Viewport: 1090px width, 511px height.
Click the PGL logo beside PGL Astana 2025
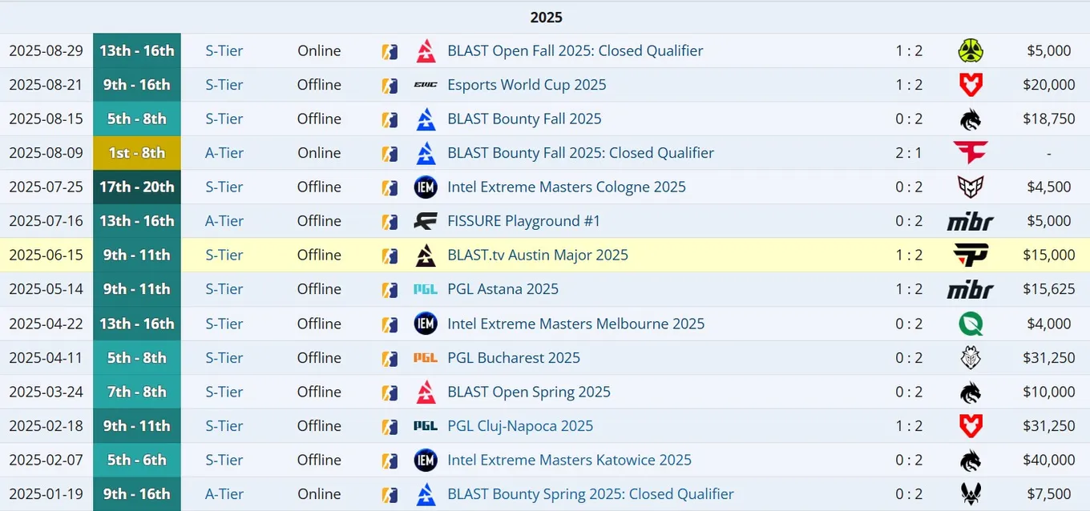click(x=426, y=289)
